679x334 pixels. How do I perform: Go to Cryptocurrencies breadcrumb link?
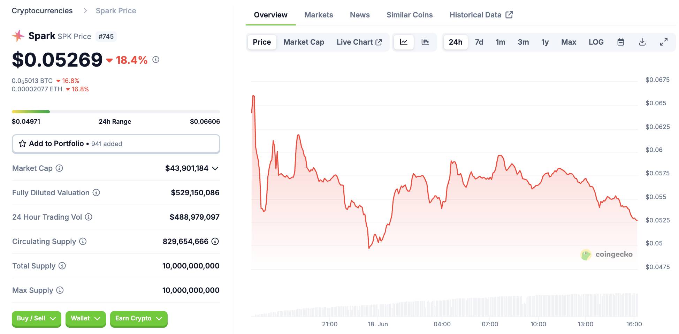(x=42, y=11)
